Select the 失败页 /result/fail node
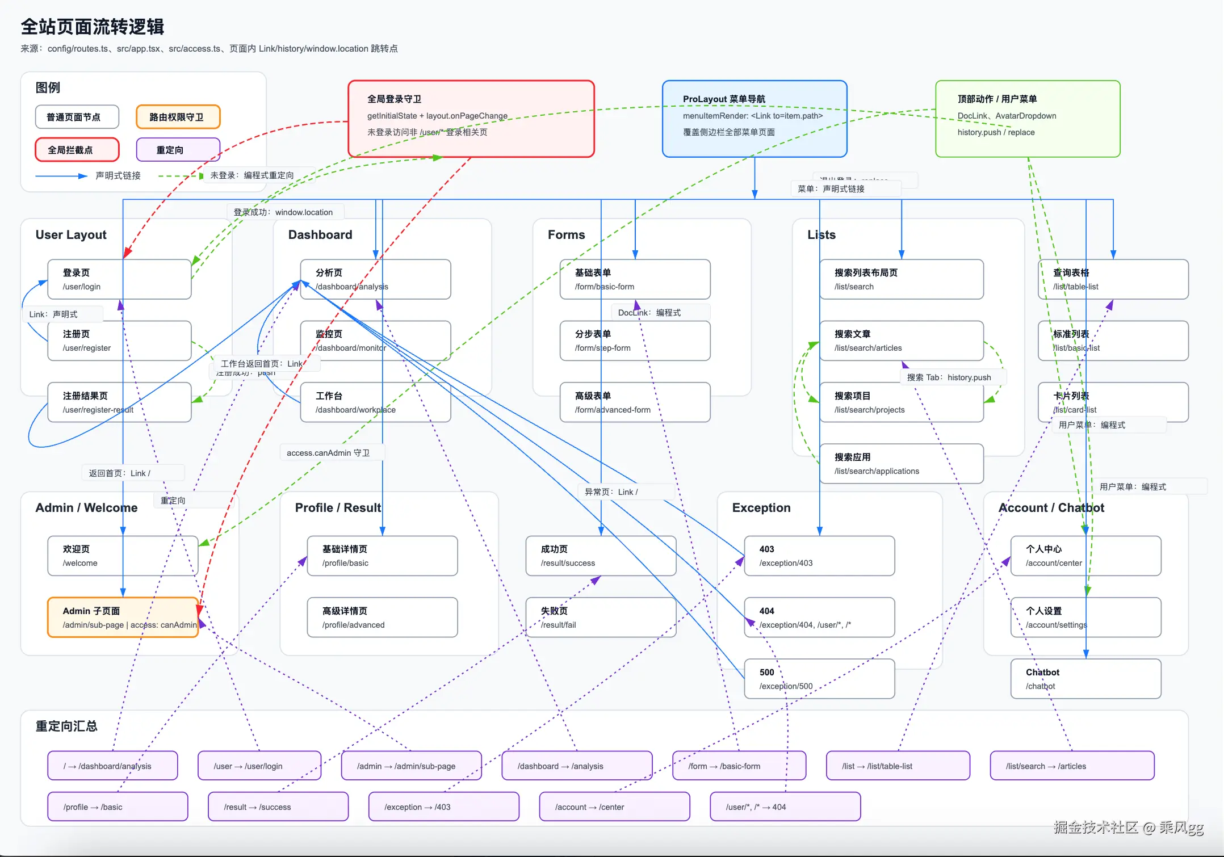Image resolution: width=1224 pixels, height=857 pixels. tap(601, 617)
